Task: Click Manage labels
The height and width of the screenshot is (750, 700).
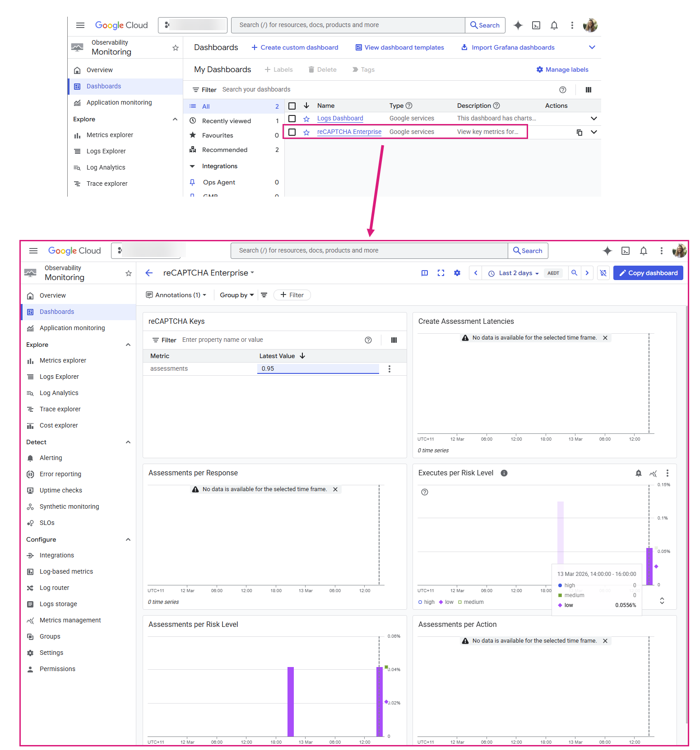Action: tap(562, 69)
